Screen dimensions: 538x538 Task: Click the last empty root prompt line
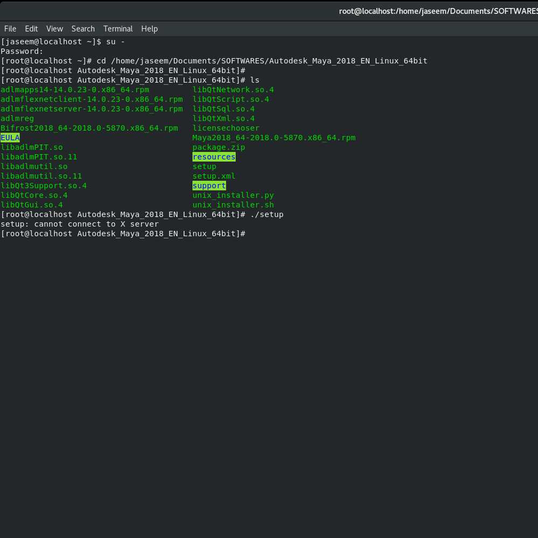tap(123, 234)
